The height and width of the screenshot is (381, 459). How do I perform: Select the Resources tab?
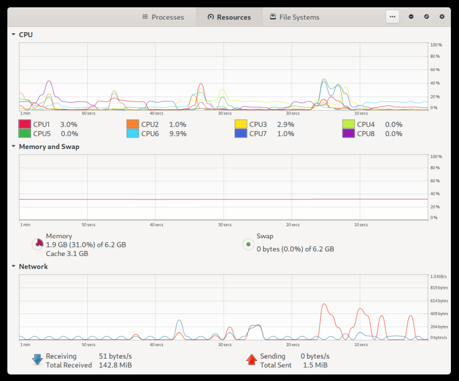[229, 17]
